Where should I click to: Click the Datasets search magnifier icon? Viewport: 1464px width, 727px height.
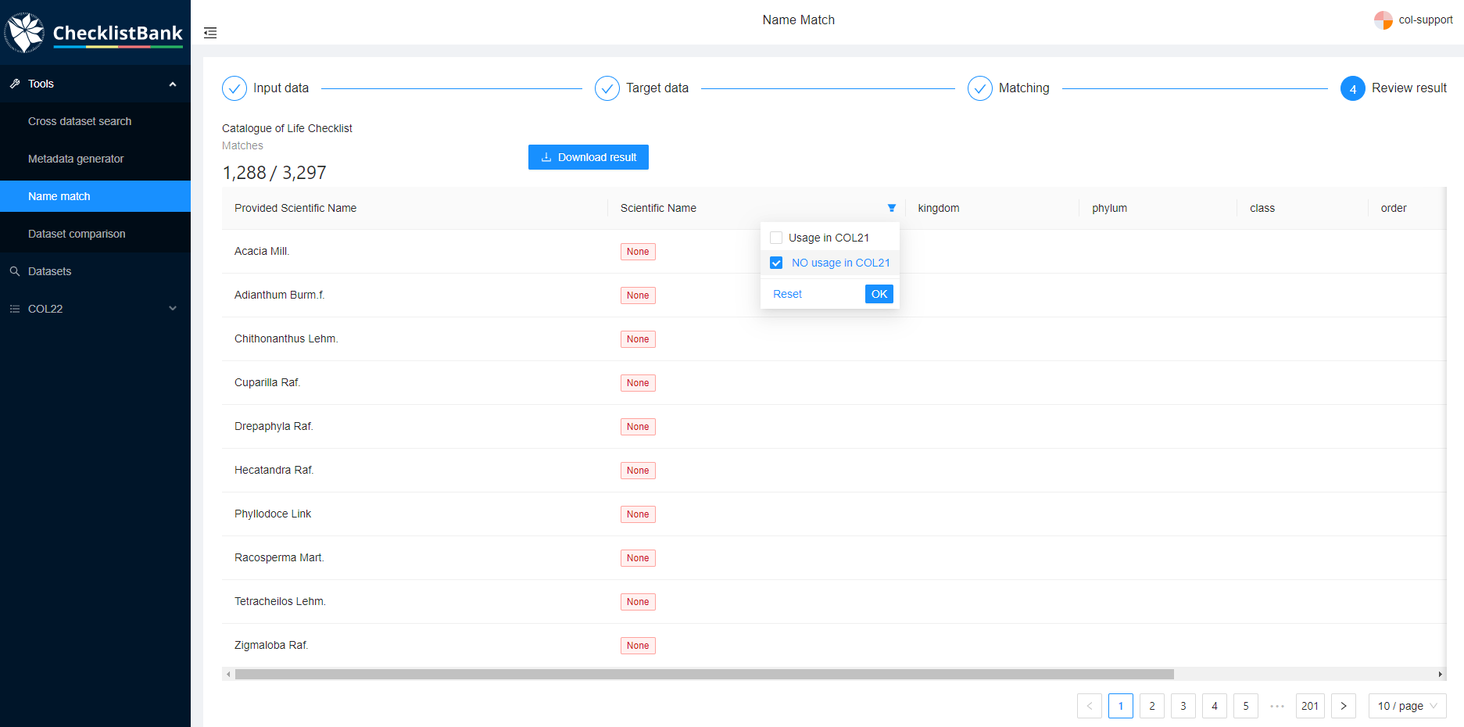15,271
